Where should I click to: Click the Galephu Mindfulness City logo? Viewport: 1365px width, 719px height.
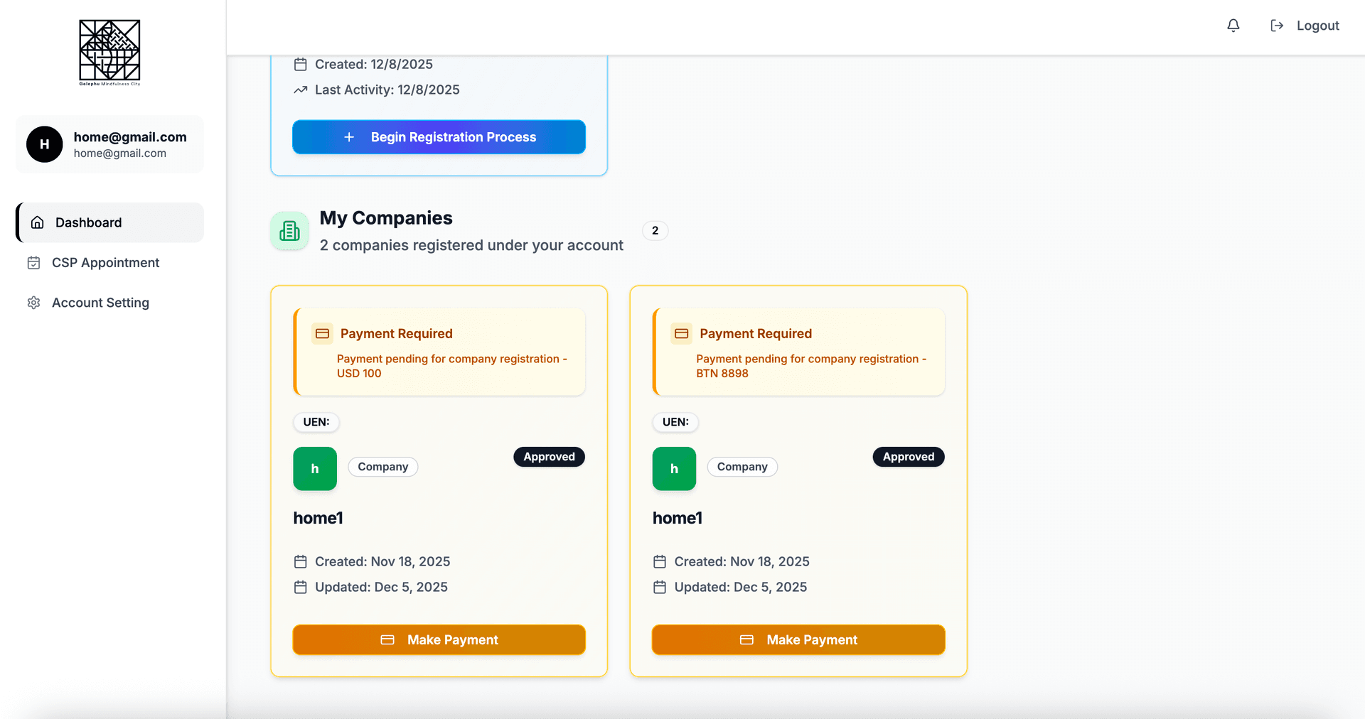click(109, 52)
